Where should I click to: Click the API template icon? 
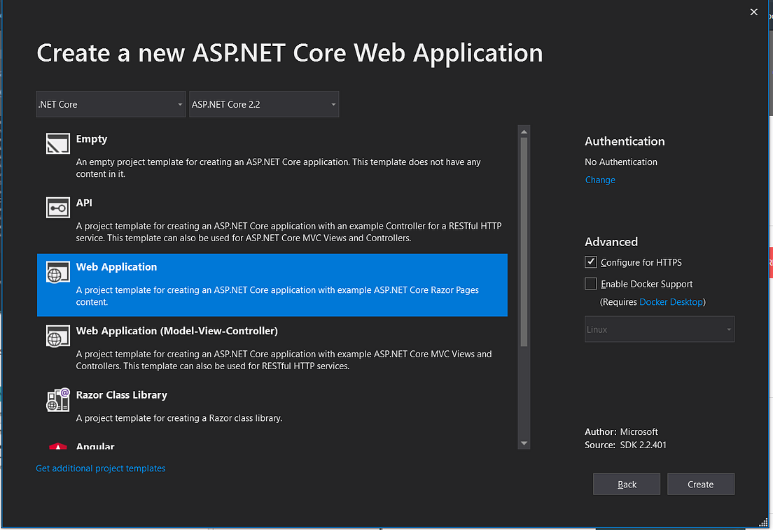[57, 207]
